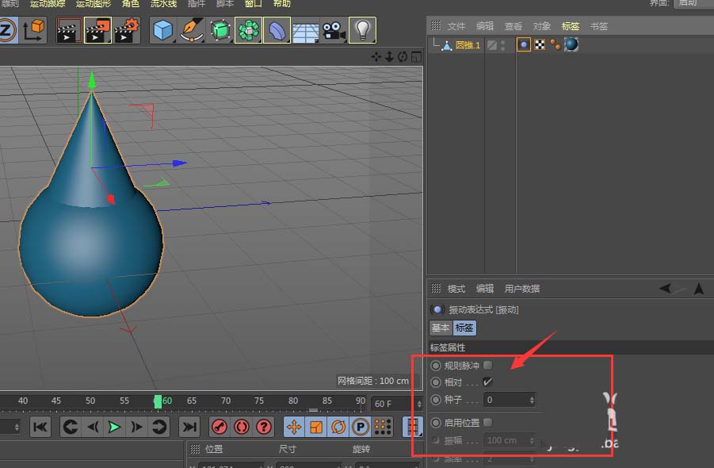This screenshot has height=468, width=714.
Task: Click the keyframe dot beside 启用位置
Action: [x=436, y=423]
